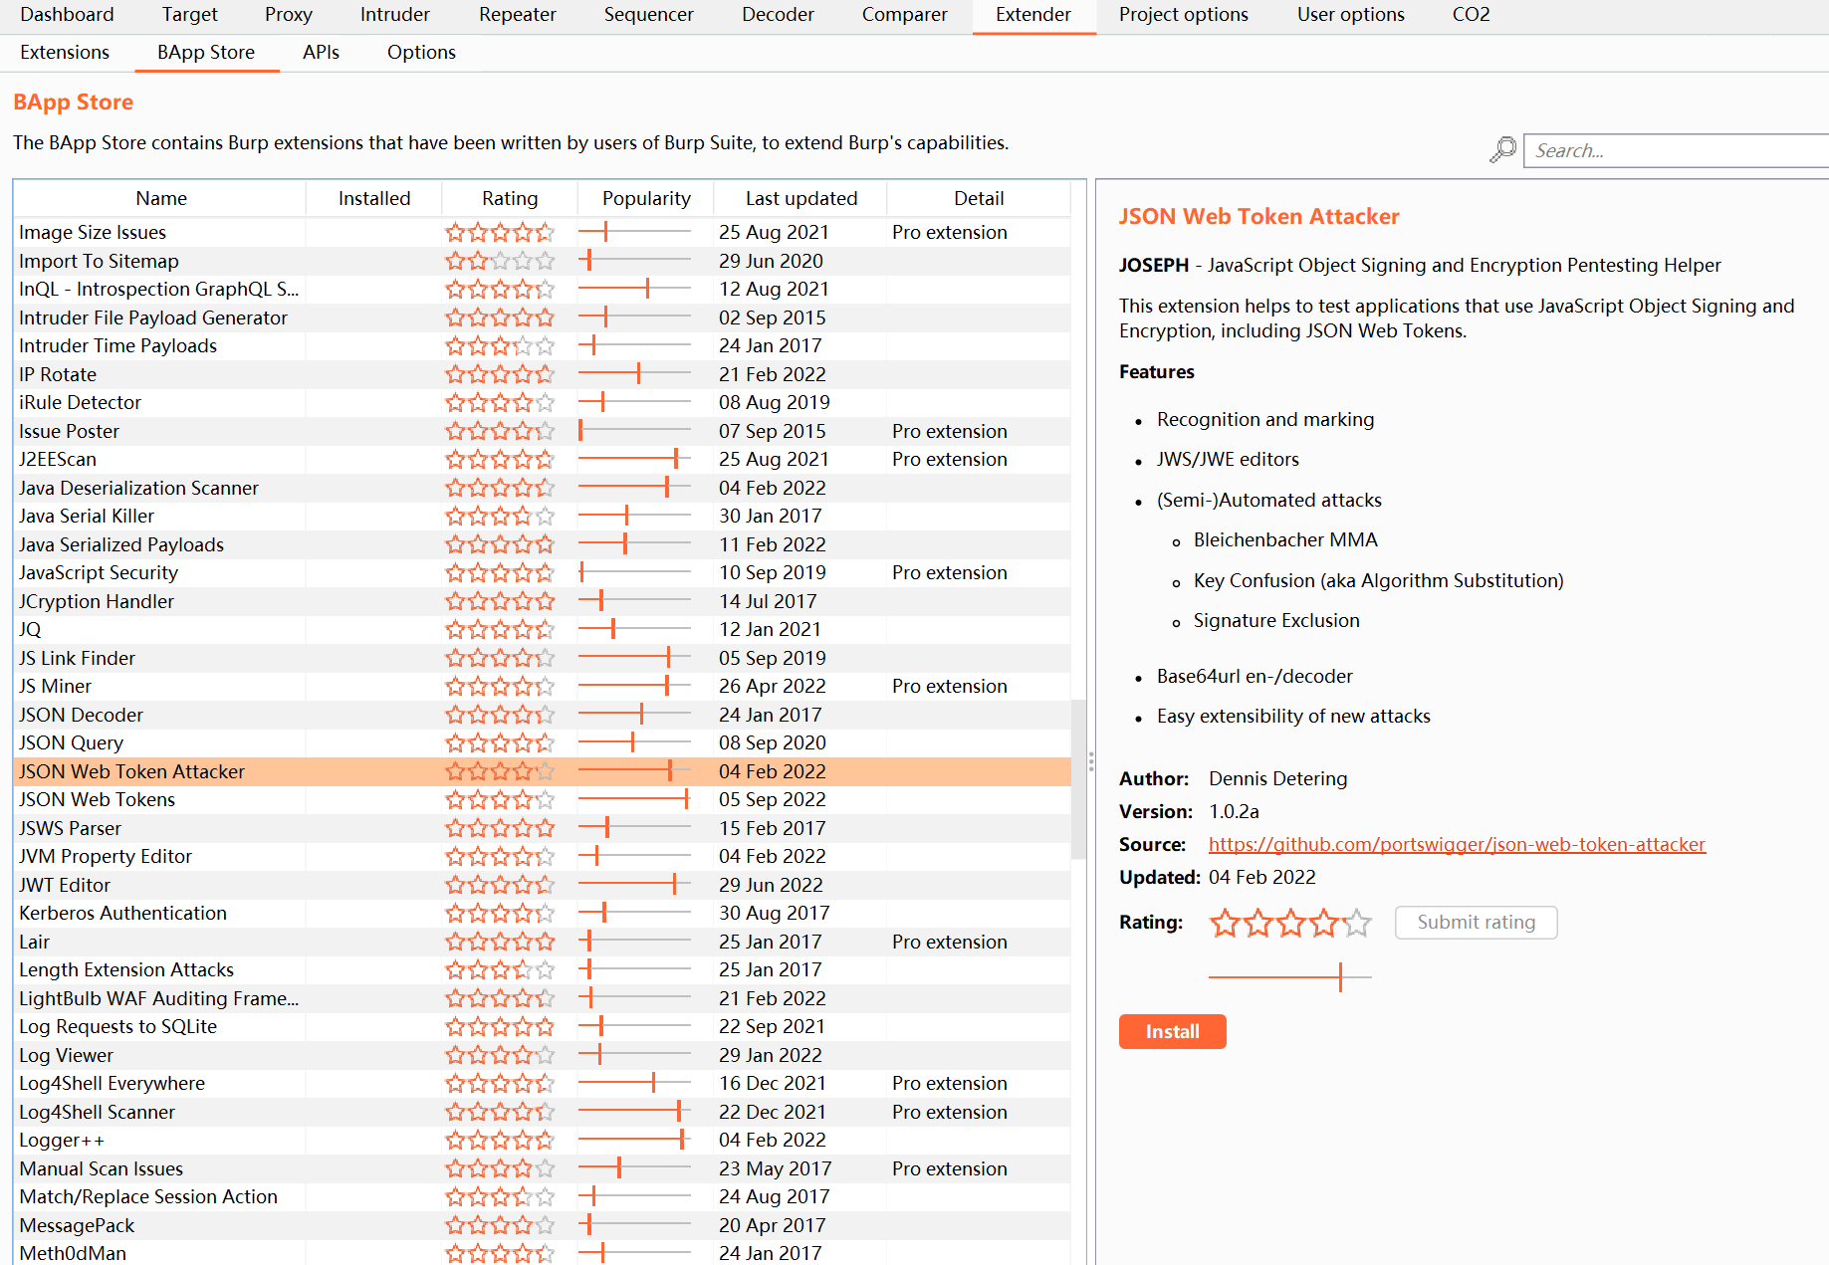This screenshot has height=1265, width=1829.
Task: Click the rating stars of the JWT Editor row
Action: coord(500,886)
